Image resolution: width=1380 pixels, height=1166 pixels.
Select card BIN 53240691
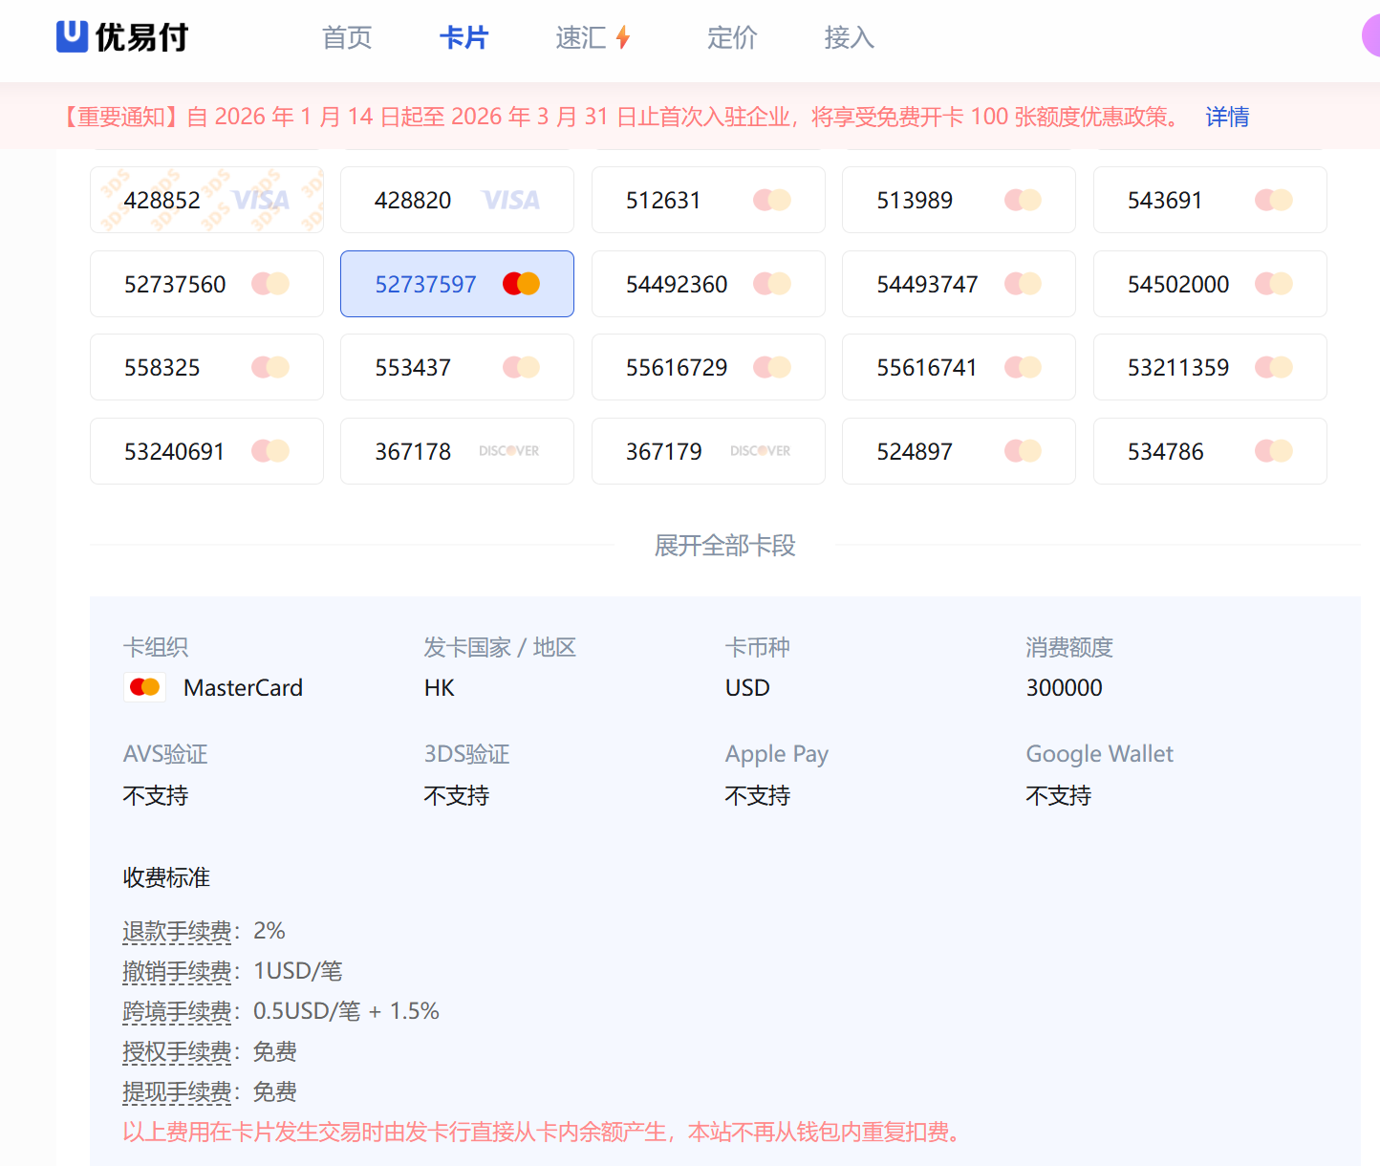pos(206,451)
